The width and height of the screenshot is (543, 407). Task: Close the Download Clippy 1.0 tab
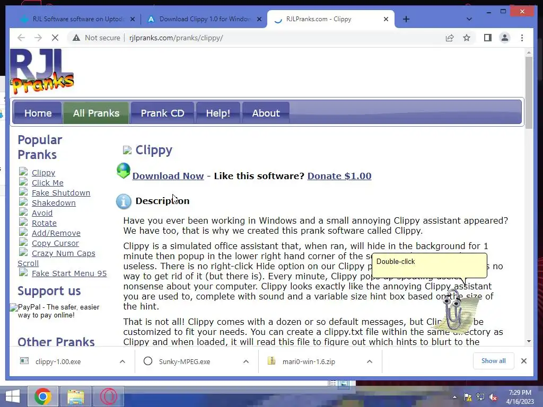click(259, 19)
